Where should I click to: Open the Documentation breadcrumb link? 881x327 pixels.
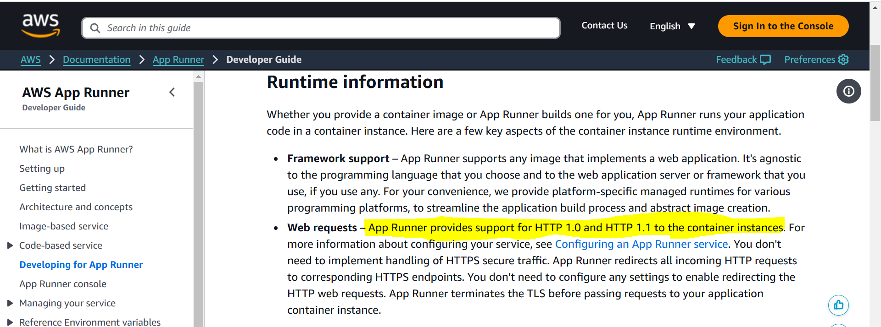tap(96, 60)
